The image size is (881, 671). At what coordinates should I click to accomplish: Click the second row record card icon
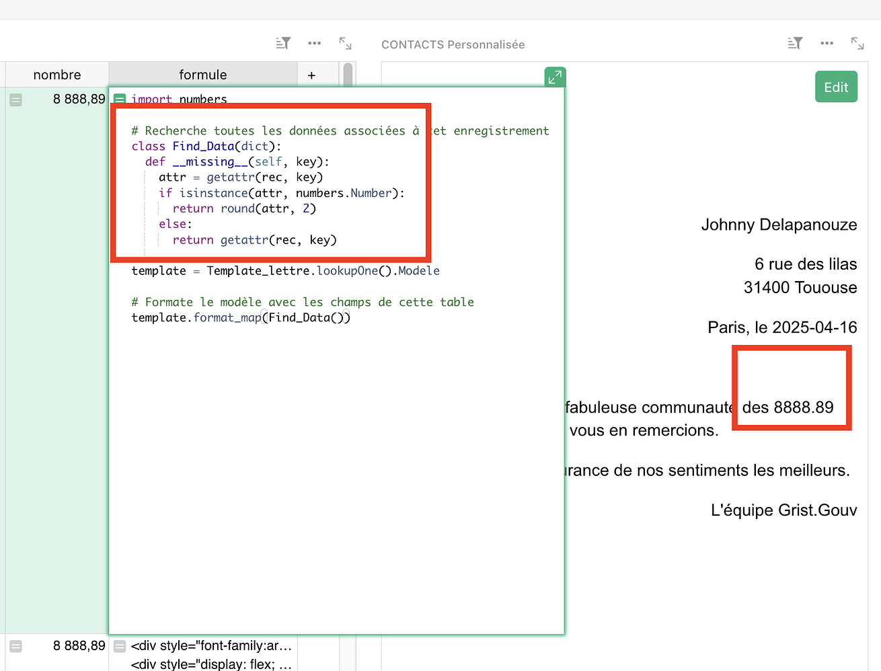pyautogui.click(x=16, y=646)
